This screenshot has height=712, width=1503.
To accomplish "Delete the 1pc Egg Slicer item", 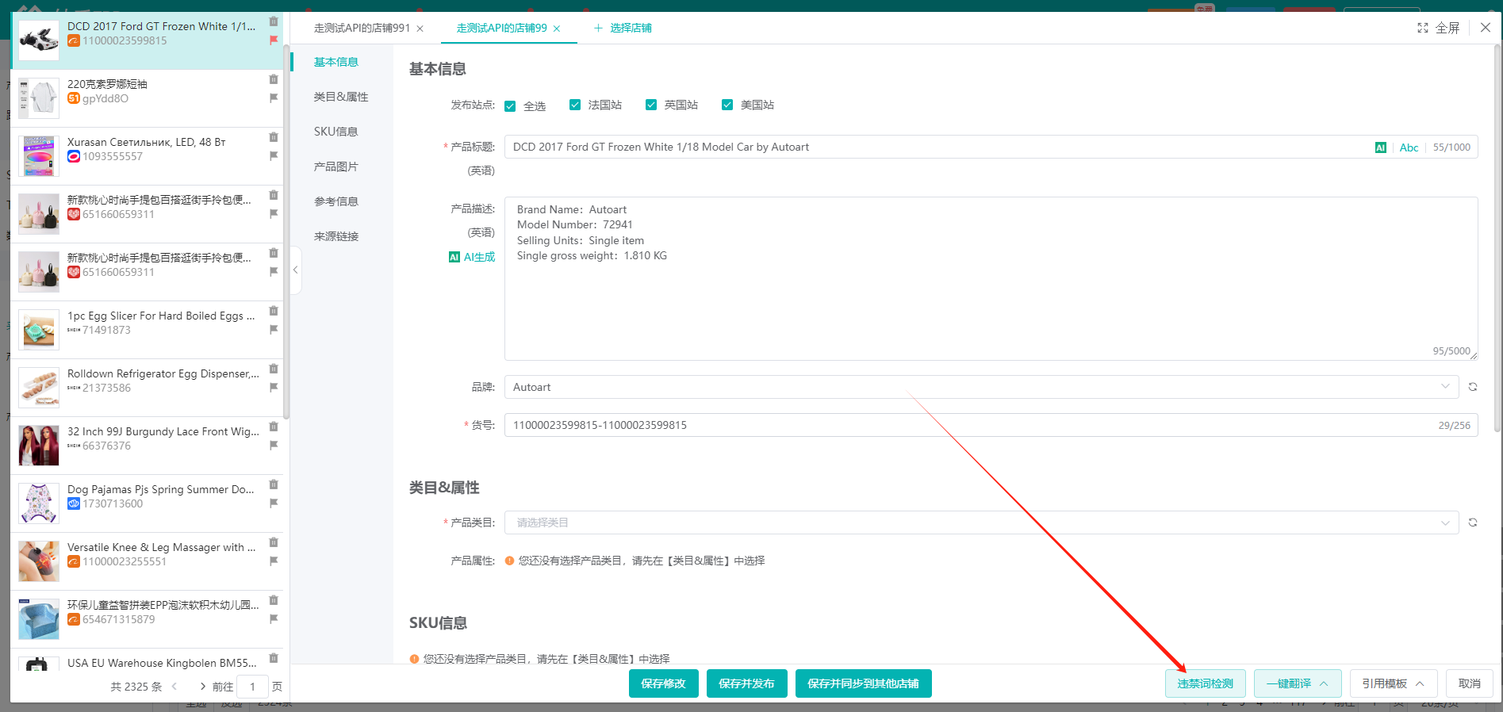I will pyautogui.click(x=274, y=311).
